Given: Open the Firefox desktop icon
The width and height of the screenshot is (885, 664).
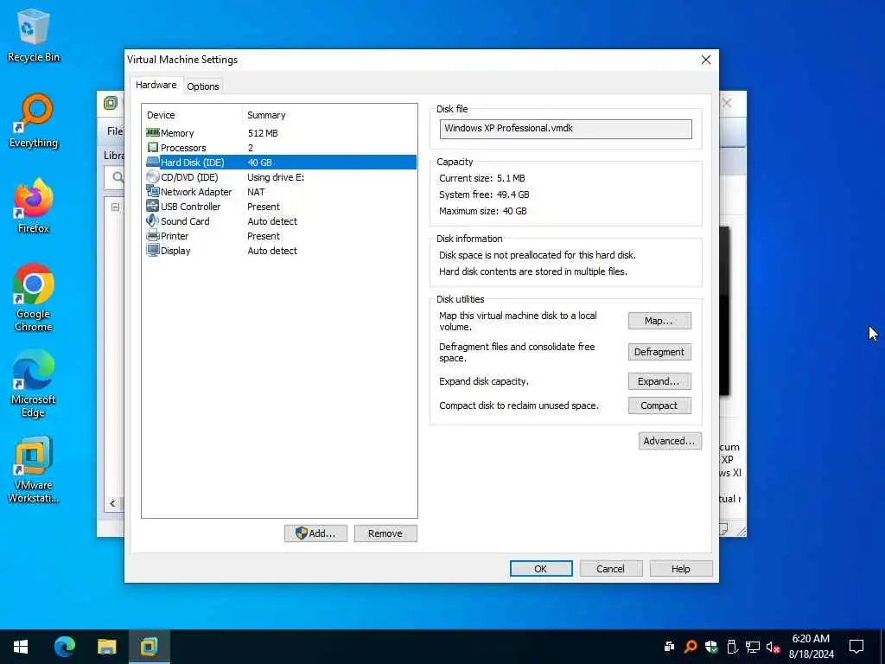Looking at the screenshot, I should [34, 207].
